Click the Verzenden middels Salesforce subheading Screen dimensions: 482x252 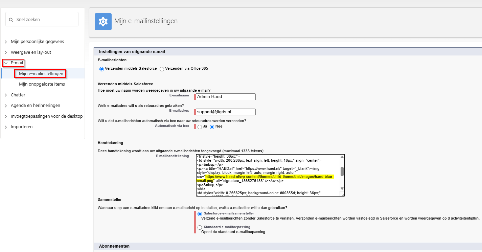pos(125,84)
